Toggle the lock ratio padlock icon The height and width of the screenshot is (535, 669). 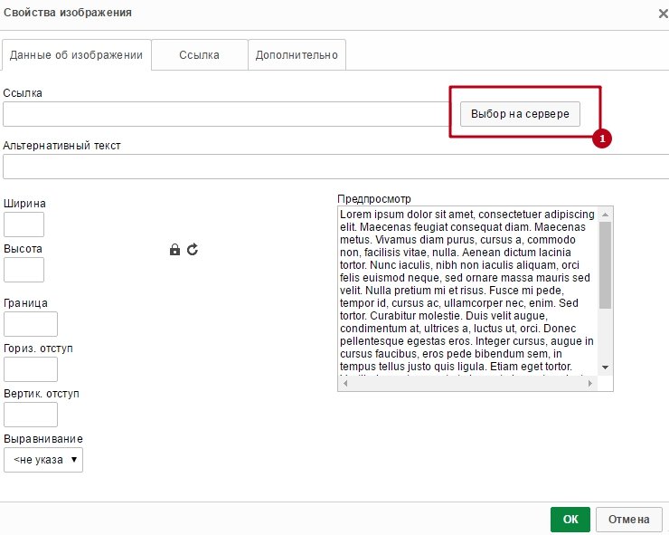174,250
